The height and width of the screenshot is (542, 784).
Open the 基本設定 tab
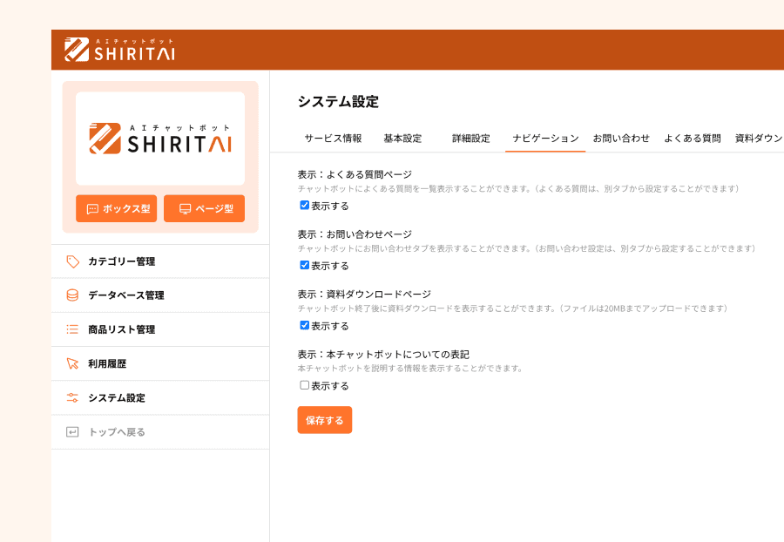(402, 139)
